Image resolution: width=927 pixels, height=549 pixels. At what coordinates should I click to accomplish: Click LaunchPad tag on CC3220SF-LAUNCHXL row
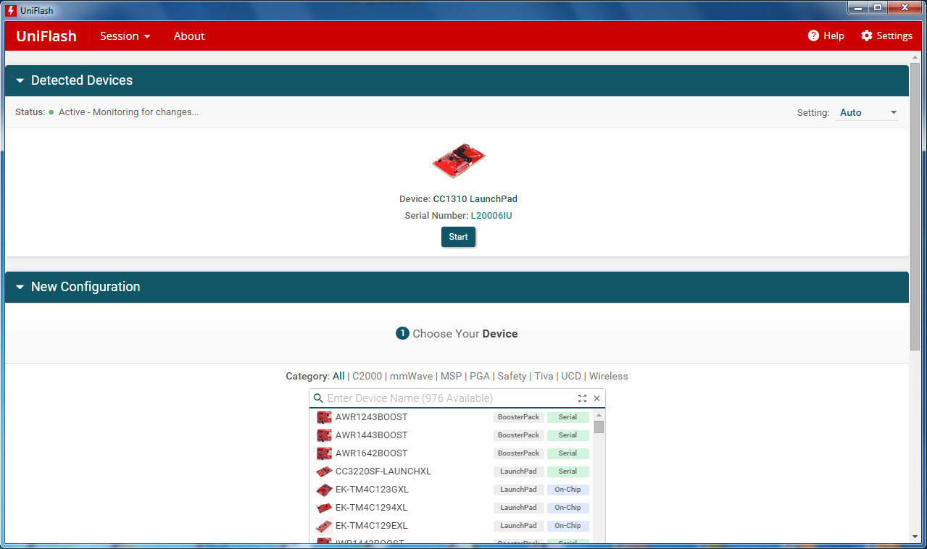518,472
